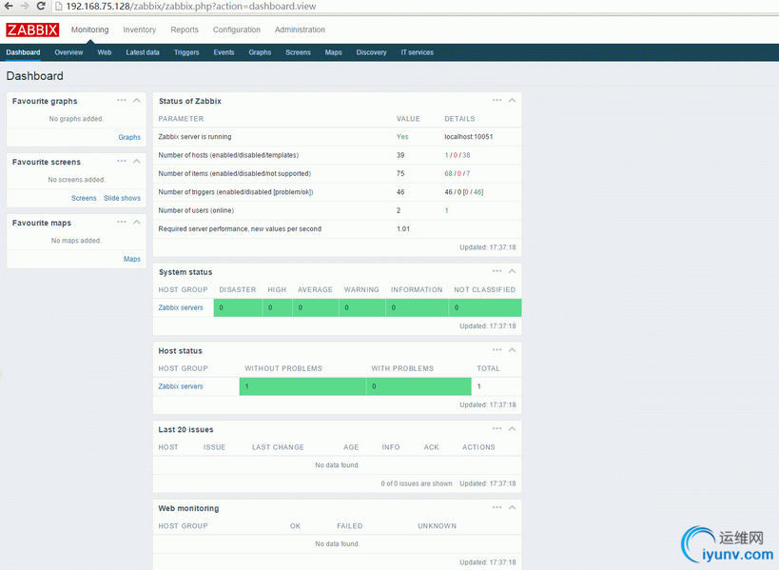Reload the page with refresh icon

point(41,6)
